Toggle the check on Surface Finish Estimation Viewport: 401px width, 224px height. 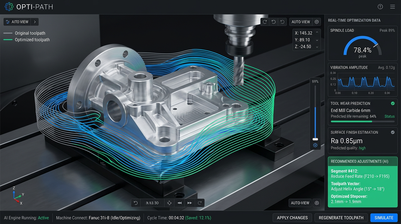(393, 132)
